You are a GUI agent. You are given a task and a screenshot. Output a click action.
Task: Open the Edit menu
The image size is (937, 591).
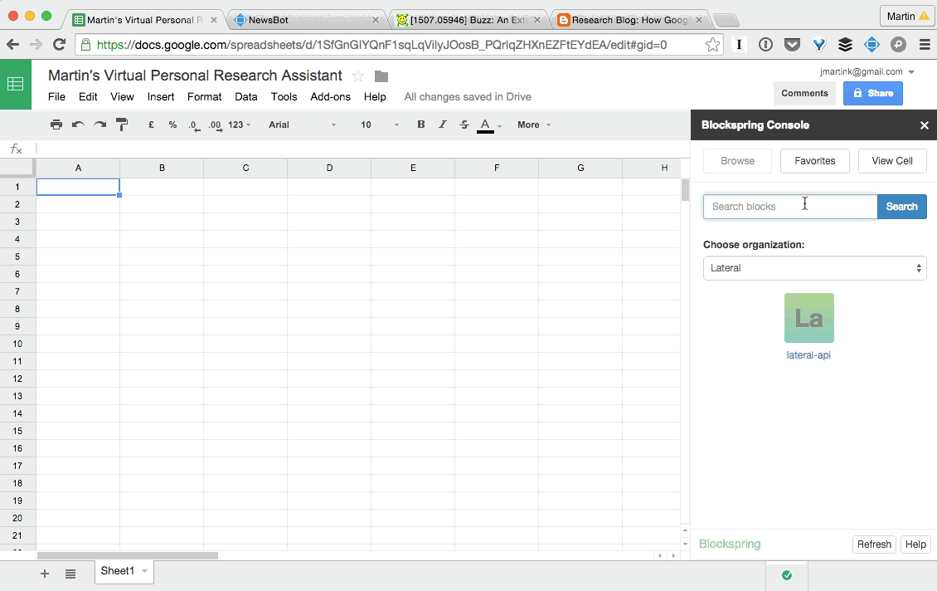[x=88, y=97]
